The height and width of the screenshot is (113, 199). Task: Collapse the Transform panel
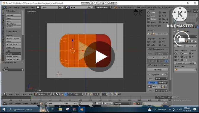coord(7,11)
